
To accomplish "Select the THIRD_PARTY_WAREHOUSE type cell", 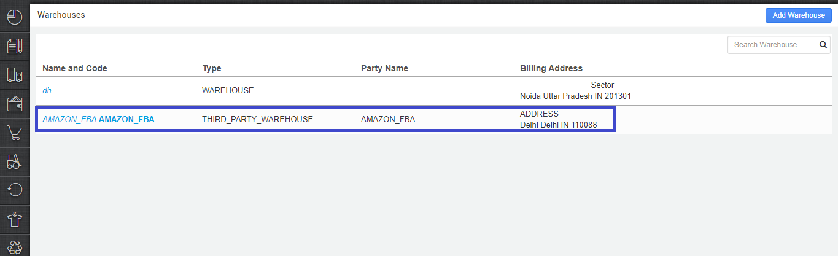I will pos(257,120).
